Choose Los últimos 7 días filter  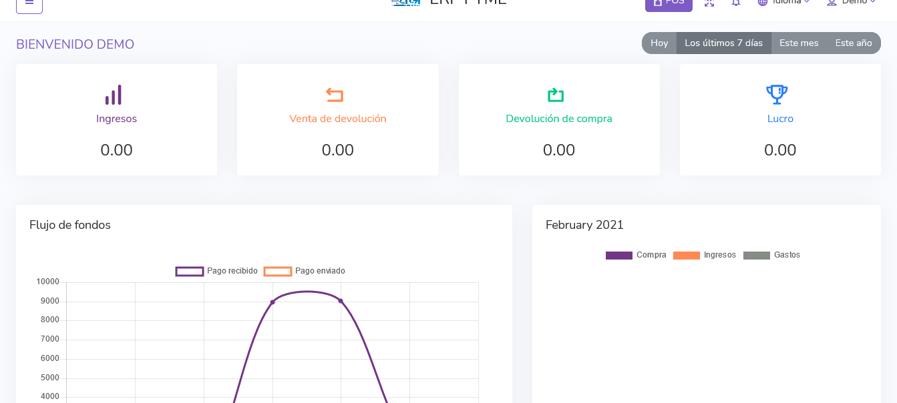click(723, 43)
